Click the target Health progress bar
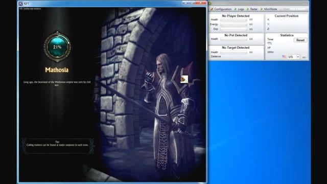The width and height of the screenshot is (327, 184). coord(233,52)
